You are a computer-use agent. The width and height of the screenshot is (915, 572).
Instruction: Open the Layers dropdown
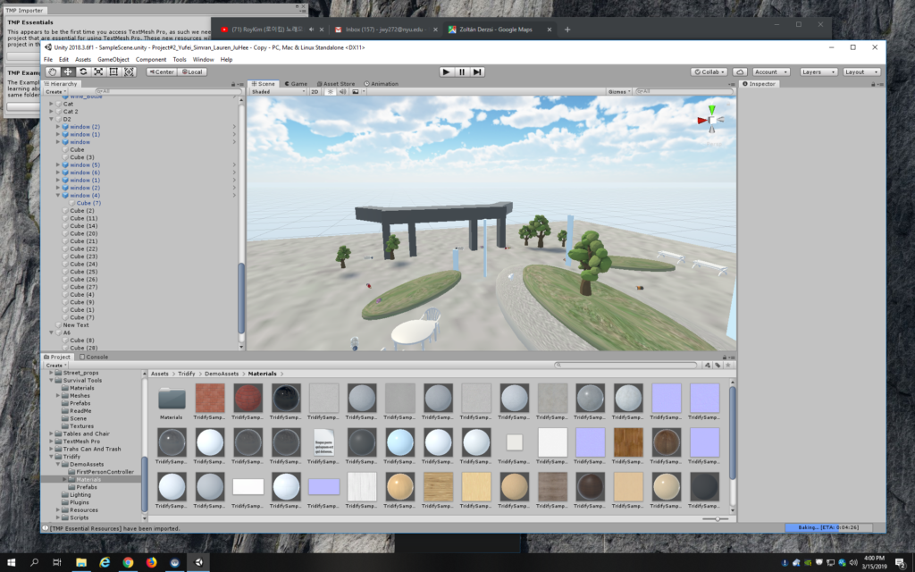(818, 71)
